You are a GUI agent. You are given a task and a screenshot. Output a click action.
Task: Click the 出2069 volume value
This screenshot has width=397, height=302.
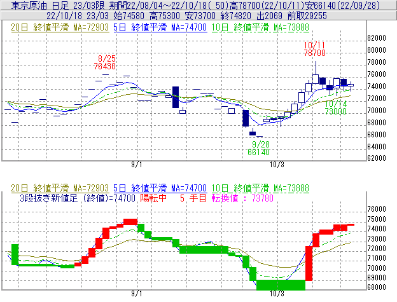pyautogui.click(x=269, y=16)
